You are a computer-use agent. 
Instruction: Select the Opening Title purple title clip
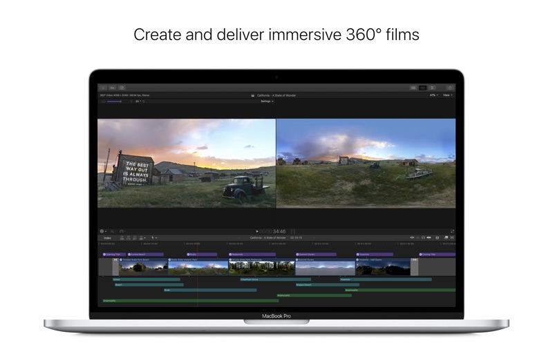pyautogui.click(x=111, y=254)
